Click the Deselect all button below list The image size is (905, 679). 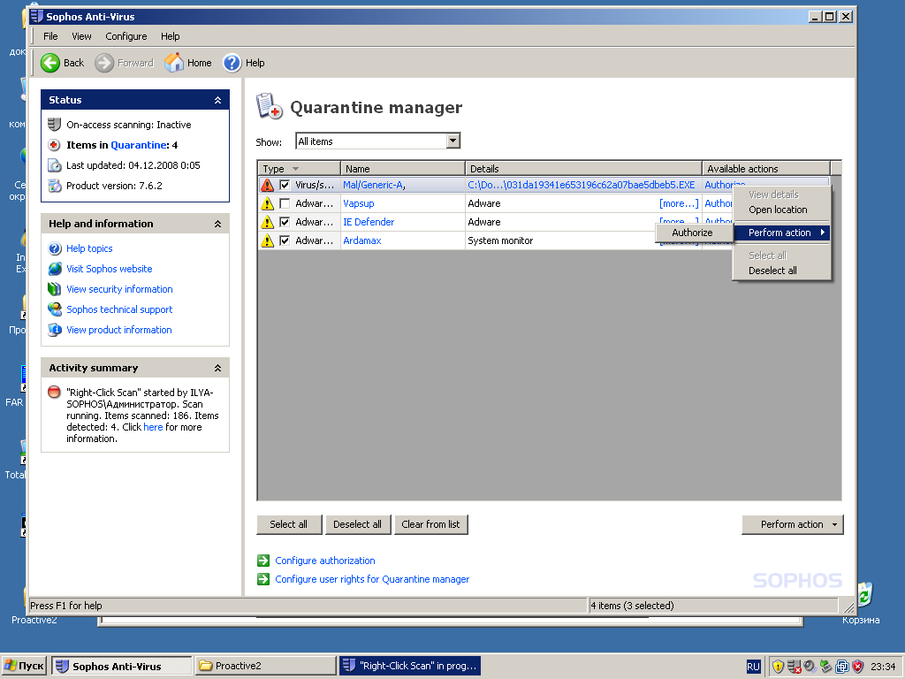pos(358,524)
